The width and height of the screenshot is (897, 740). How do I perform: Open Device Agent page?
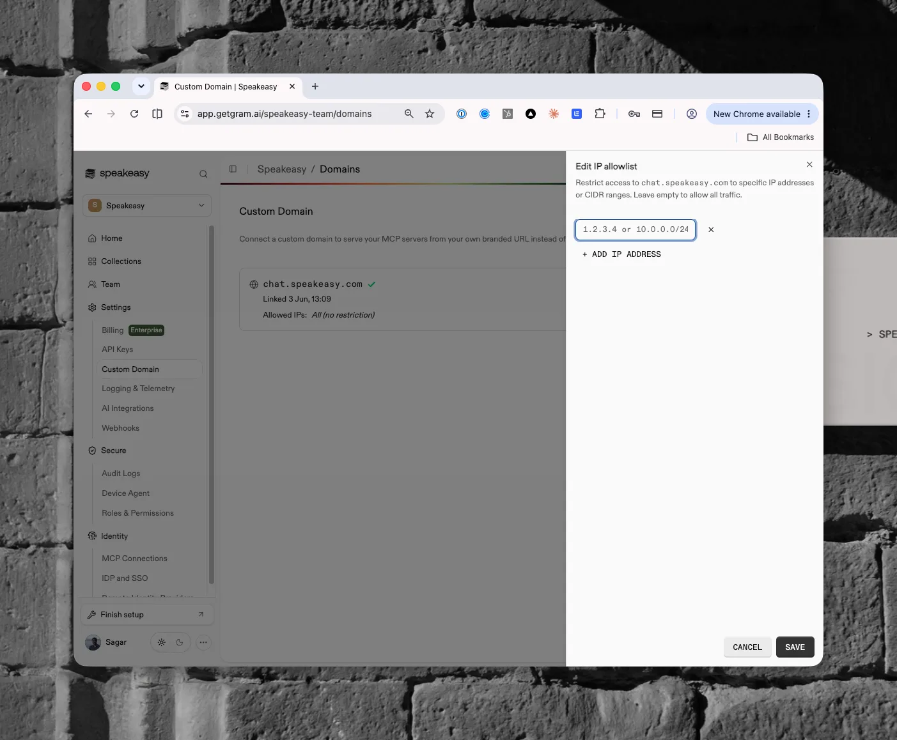125,493
